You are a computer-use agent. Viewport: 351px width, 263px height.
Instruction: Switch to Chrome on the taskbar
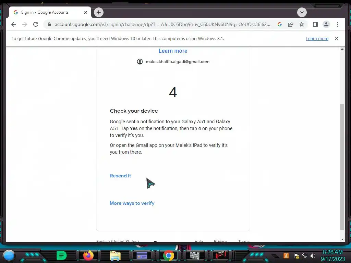coord(169,255)
